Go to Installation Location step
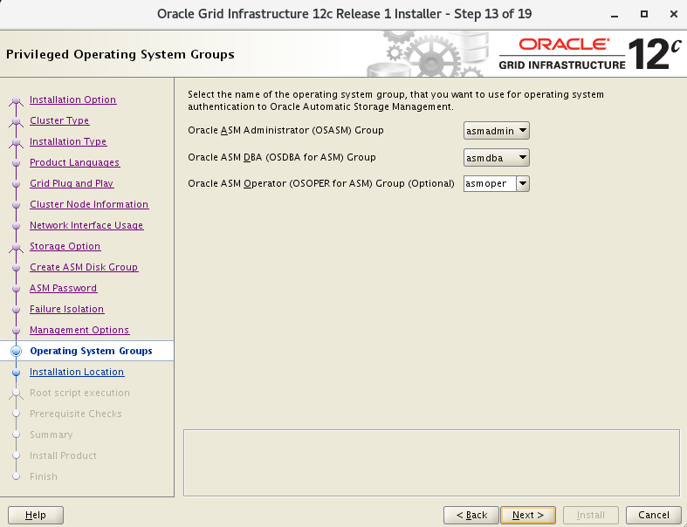The width and height of the screenshot is (687, 527). [x=77, y=372]
